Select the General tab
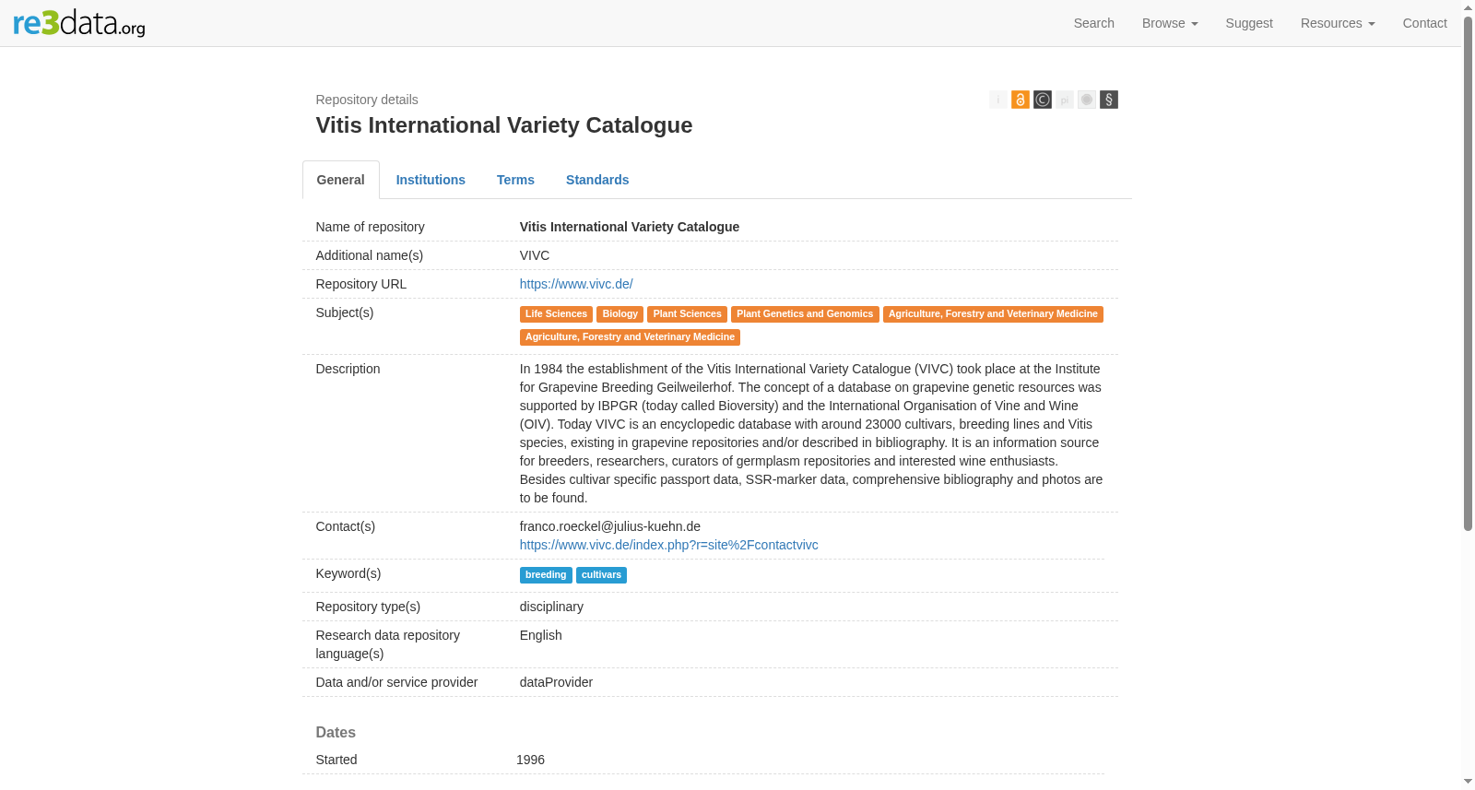 click(341, 180)
